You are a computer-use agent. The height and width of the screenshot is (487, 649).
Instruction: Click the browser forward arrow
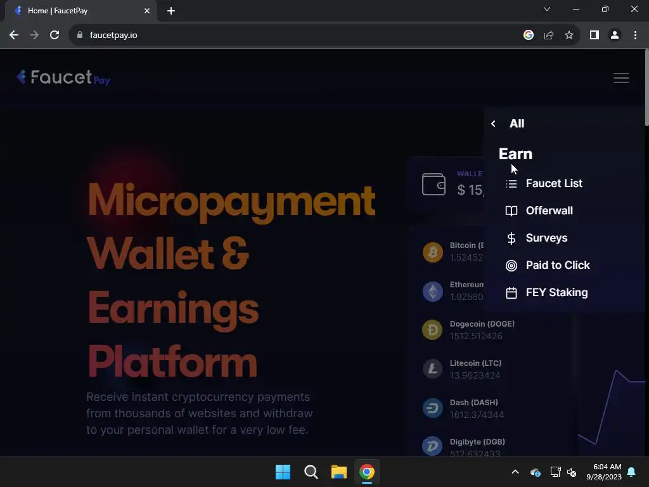[x=34, y=36]
